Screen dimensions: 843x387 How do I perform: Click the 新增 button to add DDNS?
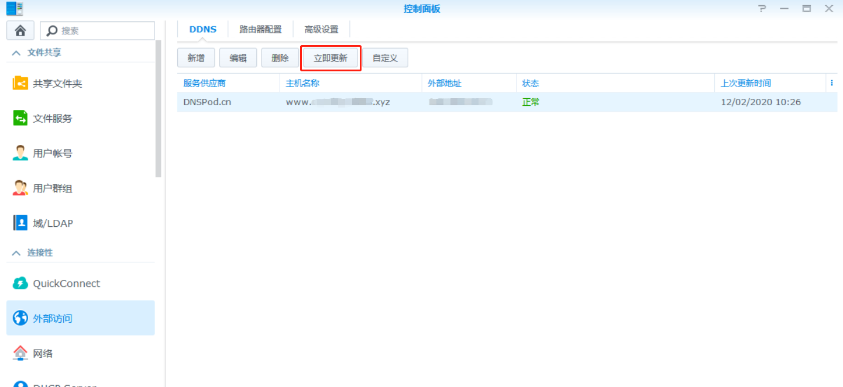pyautogui.click(x=196, y=57)
